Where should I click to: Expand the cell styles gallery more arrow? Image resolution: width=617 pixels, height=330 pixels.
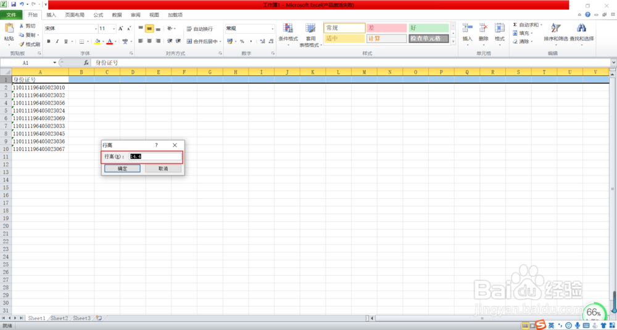pos(453,41)
